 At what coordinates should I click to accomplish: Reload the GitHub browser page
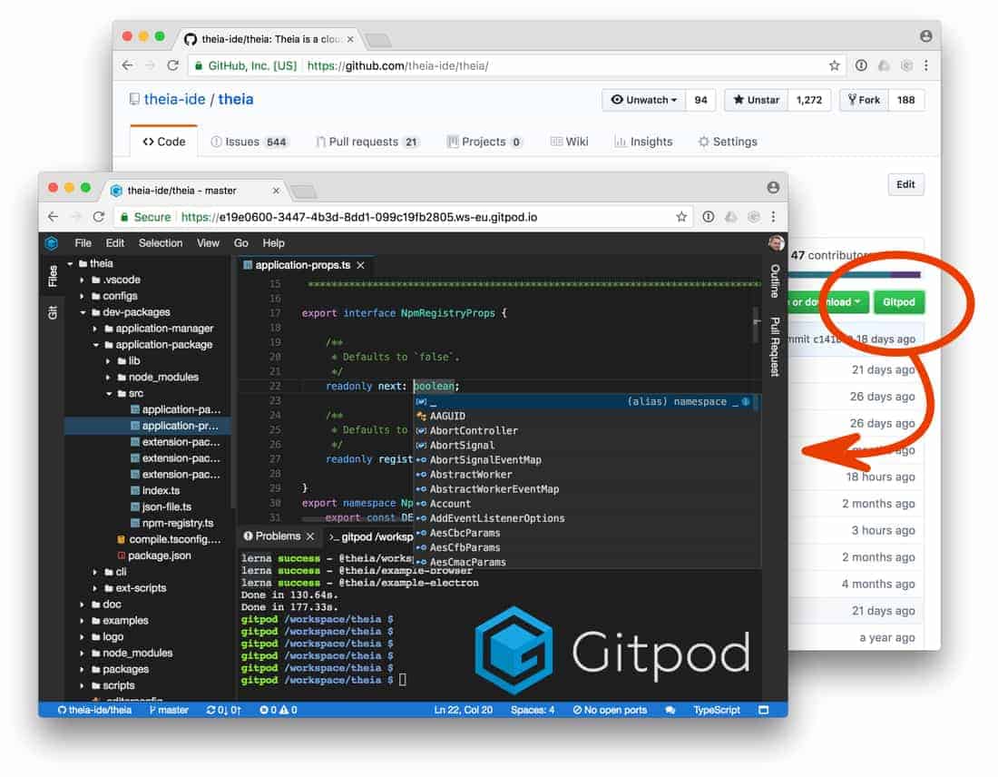click(173, 65)
